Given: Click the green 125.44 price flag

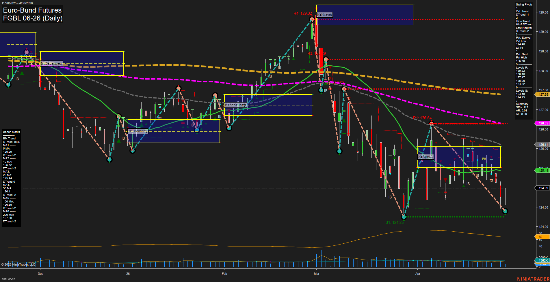Looking at the screenshot, I should pyautogui.click(x=543, y=171).
